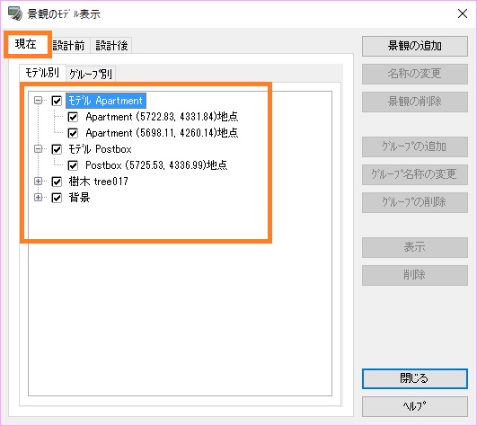Open help with the ヘルプ button
This screenshot has width=477, height=426.
pos(415,406)
